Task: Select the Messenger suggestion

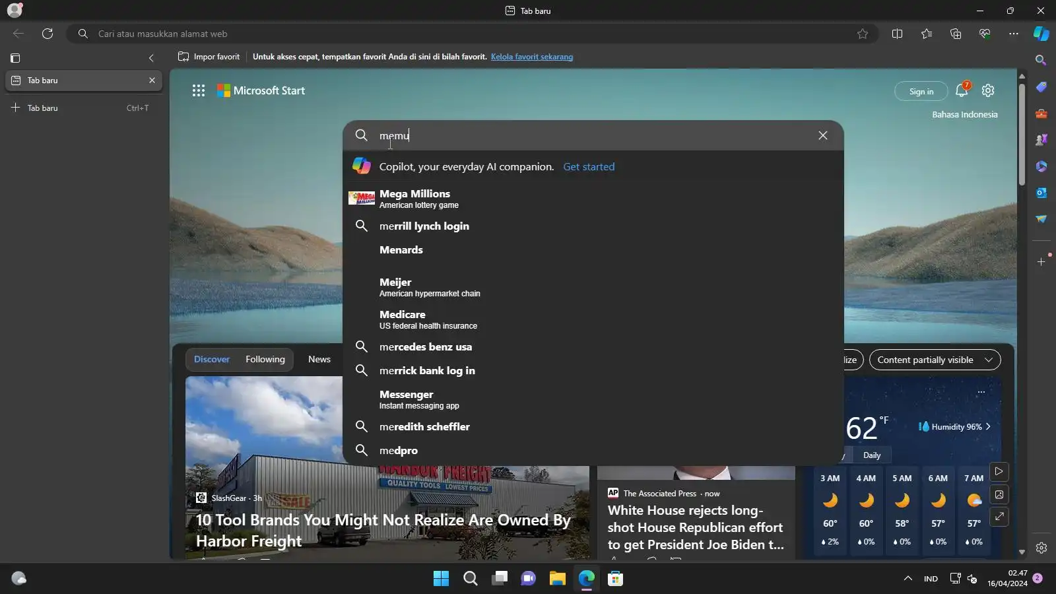Action: (593, 399)
